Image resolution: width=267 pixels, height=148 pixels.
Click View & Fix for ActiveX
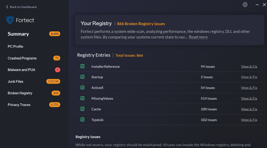pyautogui.click(x=249, y=88)
